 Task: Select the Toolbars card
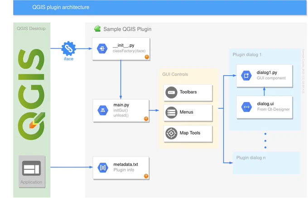click(x=188, y=93)
